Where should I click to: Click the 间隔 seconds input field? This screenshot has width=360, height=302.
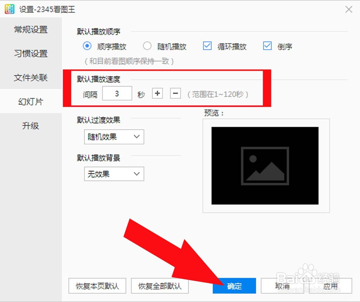point(117,93)
